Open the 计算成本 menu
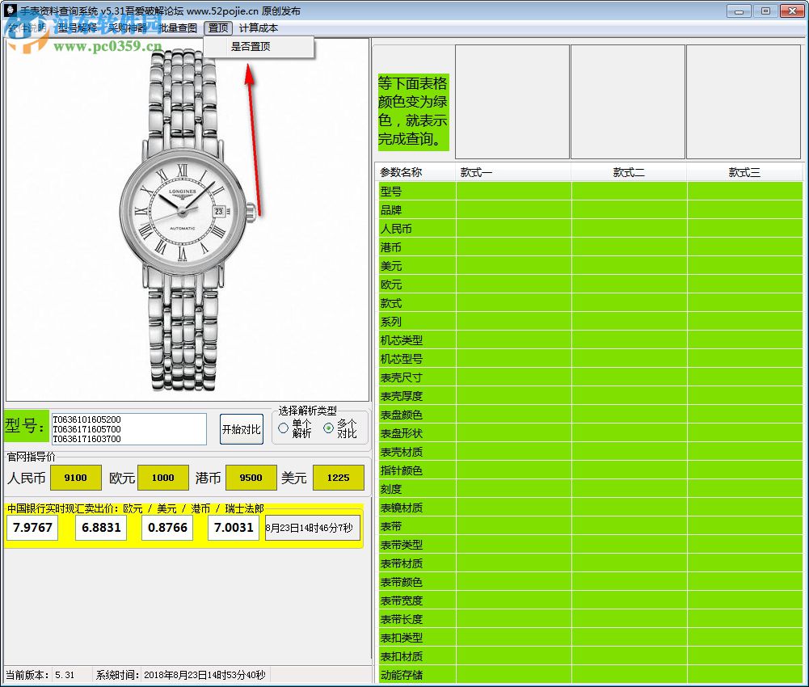 pyautogui.click(x=259, y=27)
